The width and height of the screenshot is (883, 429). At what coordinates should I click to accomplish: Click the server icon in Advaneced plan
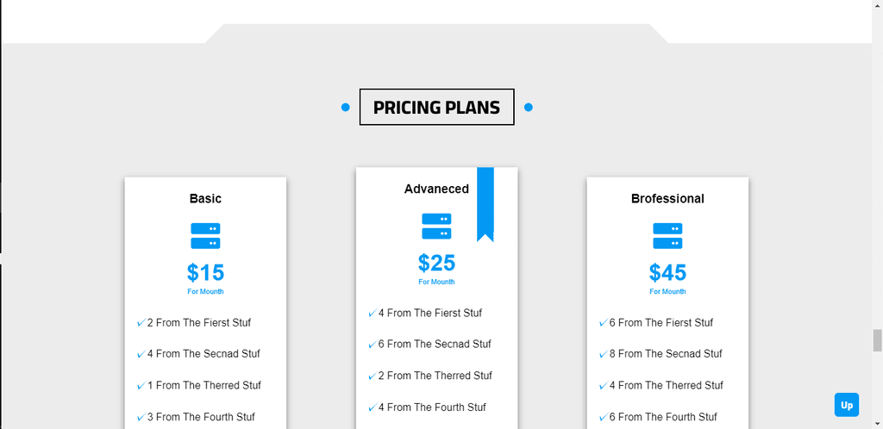pyautogui.click(x=436, y=226)
